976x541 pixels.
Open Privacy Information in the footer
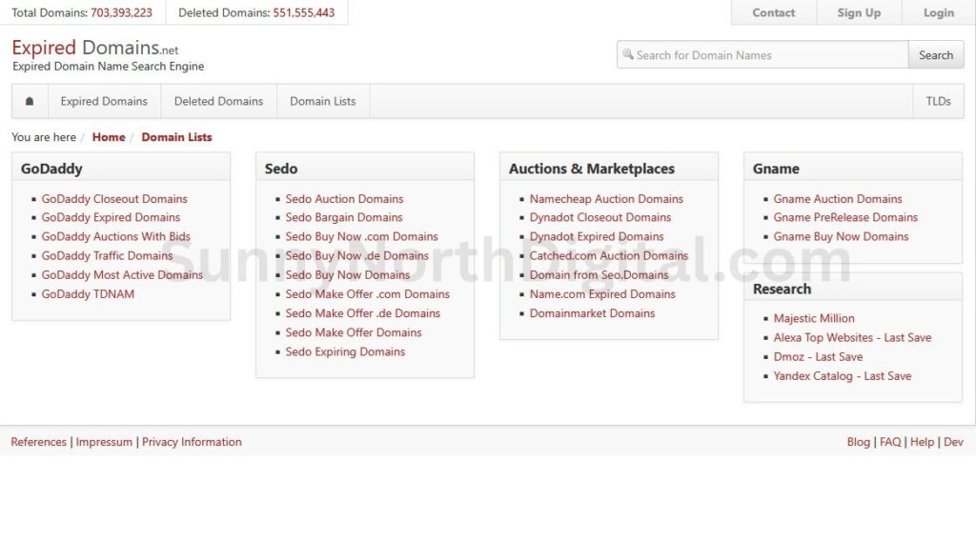click(x=192, y=442)
